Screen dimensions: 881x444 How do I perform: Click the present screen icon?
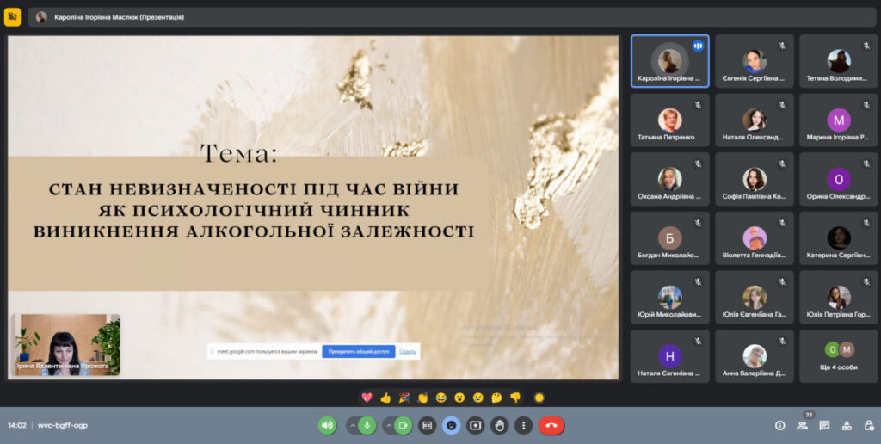coord(475,425)
